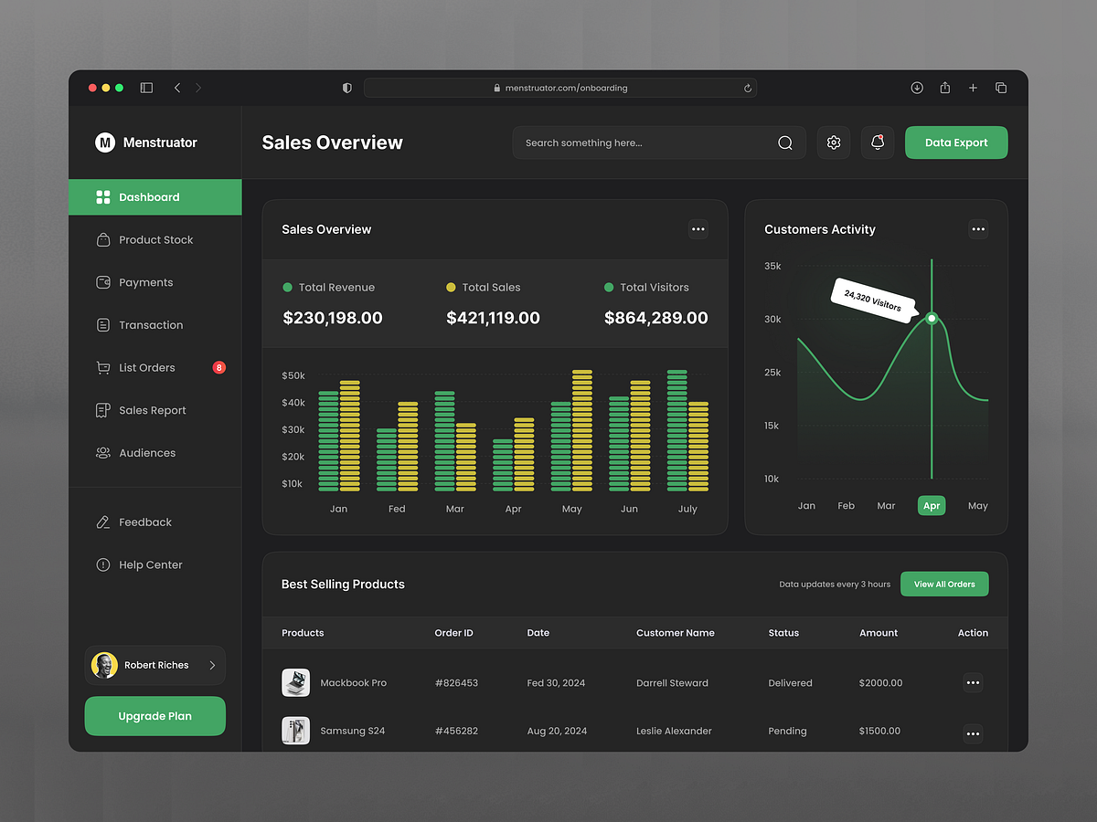
Task: Select May on Customers Activity chart
Action: [x=978, y=506]
